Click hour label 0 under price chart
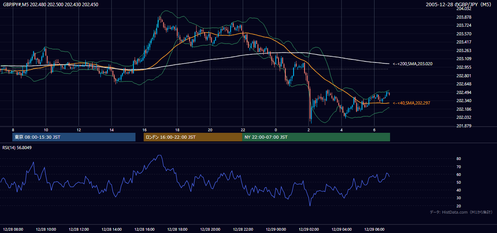The height and width of the screenshot is (233, 497). pos(276,130)
